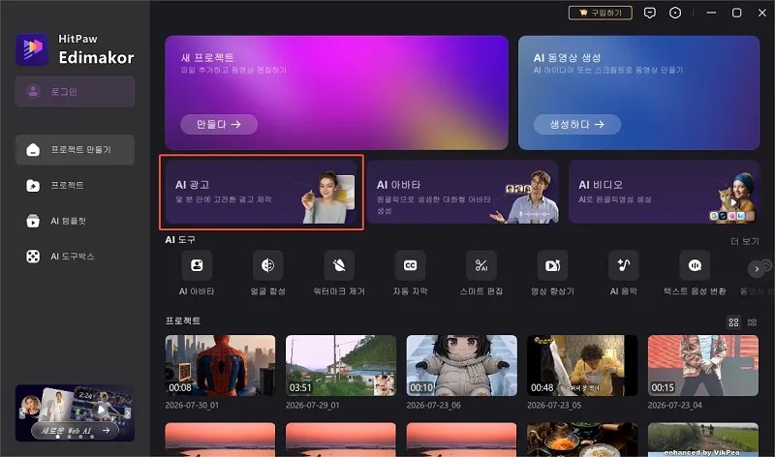Click the 로그인 login button
The height and width of the screenshot is (457, 775).
[75, 91]
